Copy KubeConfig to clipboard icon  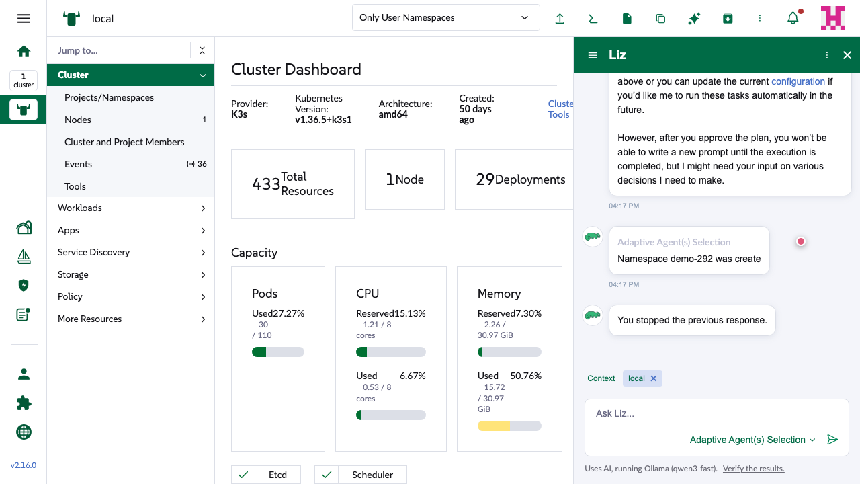tap(660, 18)
